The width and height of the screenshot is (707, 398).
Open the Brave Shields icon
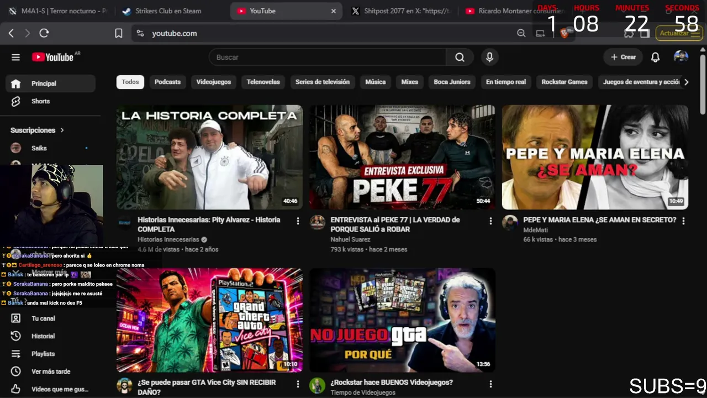coord(564,33)
